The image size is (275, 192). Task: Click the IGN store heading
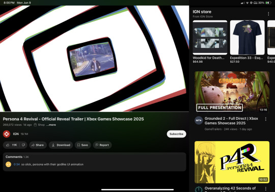(202, 12)
